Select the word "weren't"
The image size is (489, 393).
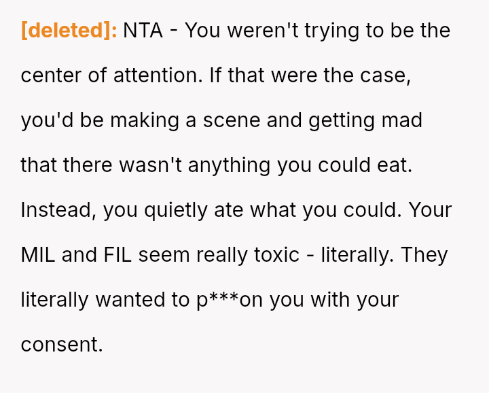click(x=264, y=31)
